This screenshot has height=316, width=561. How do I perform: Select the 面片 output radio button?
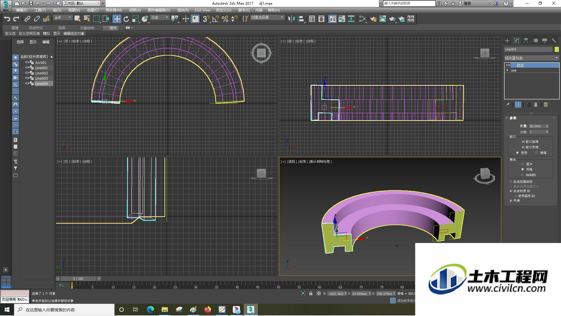(x=522, y=164)
